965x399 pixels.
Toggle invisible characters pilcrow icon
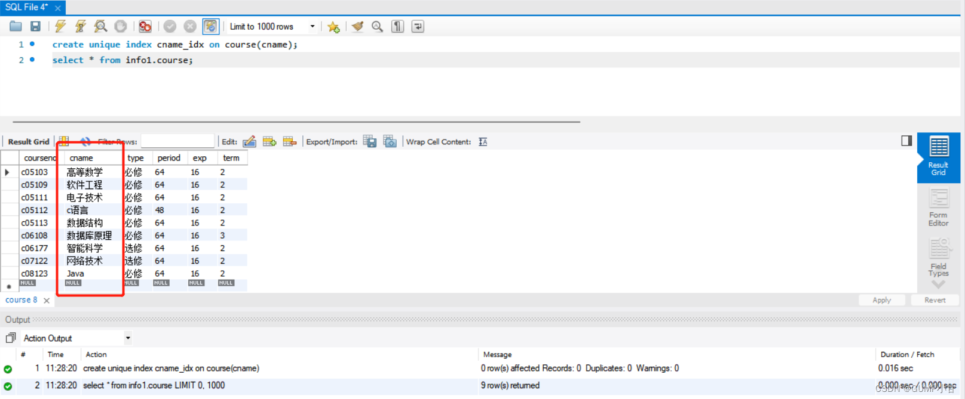pos(397,26)
